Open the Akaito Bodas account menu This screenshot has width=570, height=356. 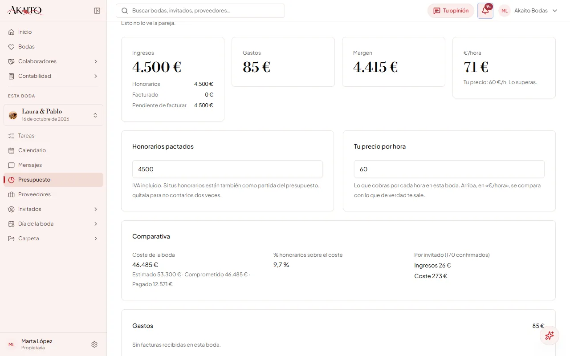(528, 11)
